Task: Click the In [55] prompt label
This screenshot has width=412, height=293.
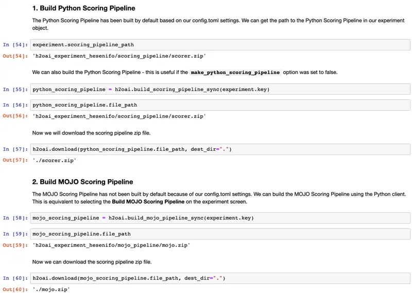Action: (x=15, y=90)
